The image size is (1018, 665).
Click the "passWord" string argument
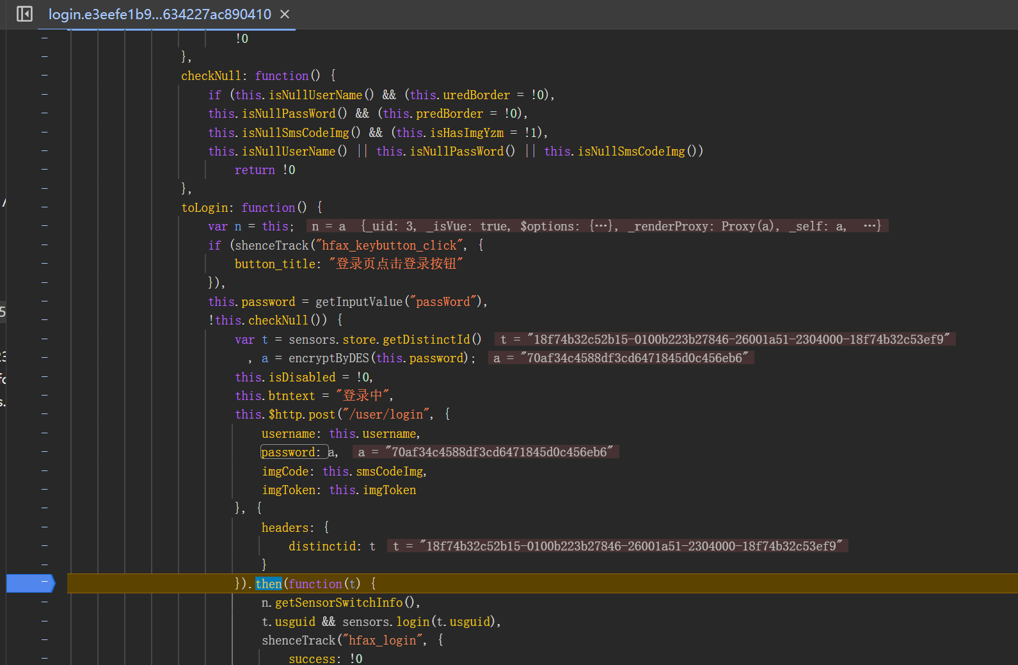(x=443, y=301)
